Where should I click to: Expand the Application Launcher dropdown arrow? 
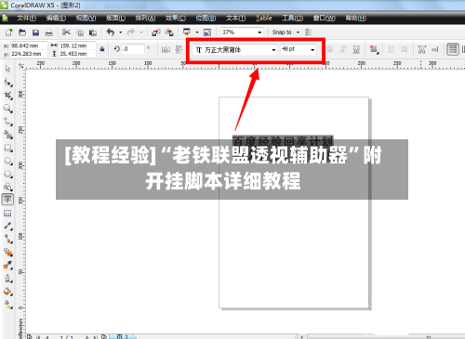[197, 33]
